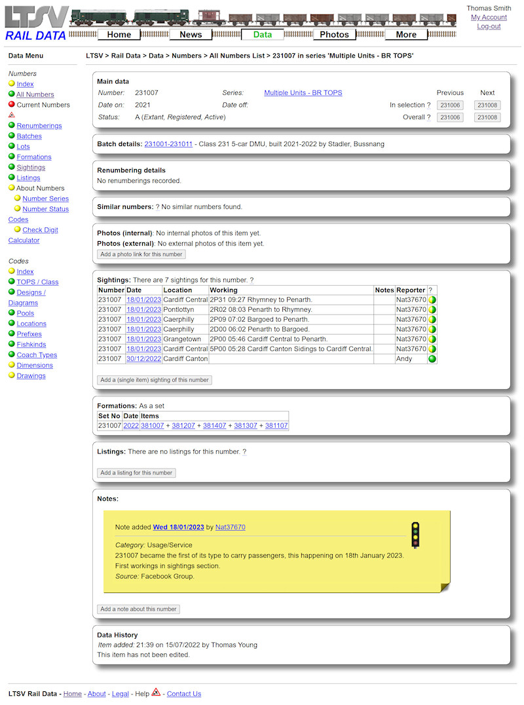
Task: Open the More tab
Action: point(406,34)
